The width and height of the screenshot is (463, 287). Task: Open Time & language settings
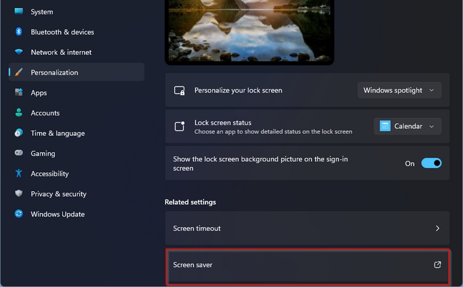tap(77, 133)
